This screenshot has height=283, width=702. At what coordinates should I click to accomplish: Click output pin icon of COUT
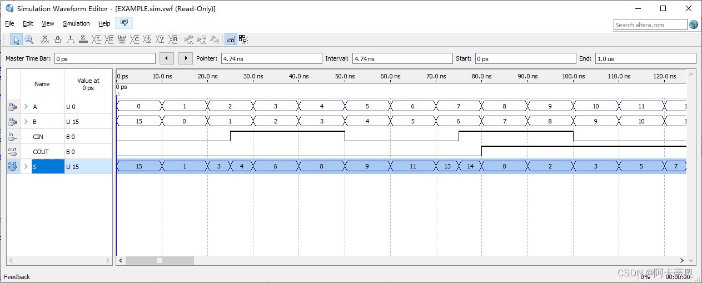pyautogui.click(x=13, y=151)
